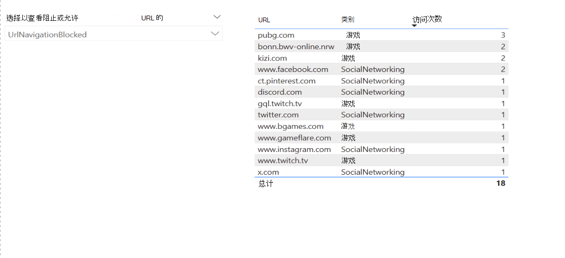
Task: Click visit count 1 for discord.com
Action: tap(503, 92)
